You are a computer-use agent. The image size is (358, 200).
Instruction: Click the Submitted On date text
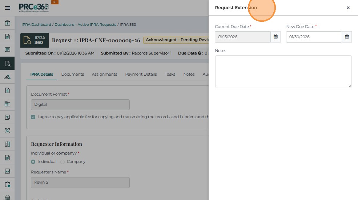[60, 53]
